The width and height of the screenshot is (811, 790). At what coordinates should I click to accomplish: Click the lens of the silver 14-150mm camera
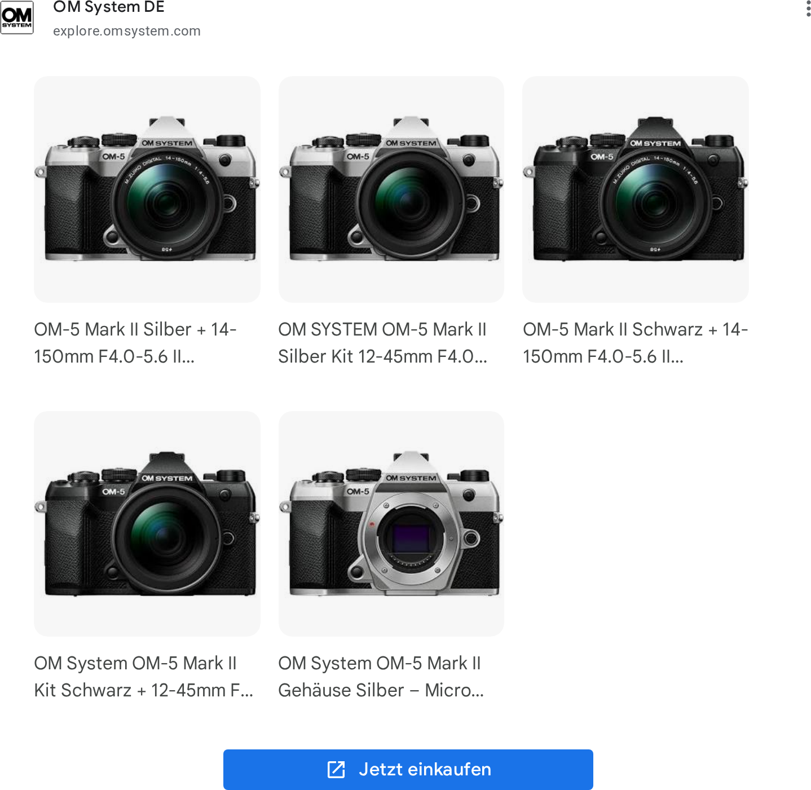(x=166, y=204)
